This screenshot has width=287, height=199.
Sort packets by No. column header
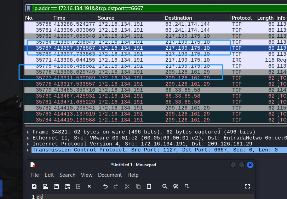click(x=38, y=18)
